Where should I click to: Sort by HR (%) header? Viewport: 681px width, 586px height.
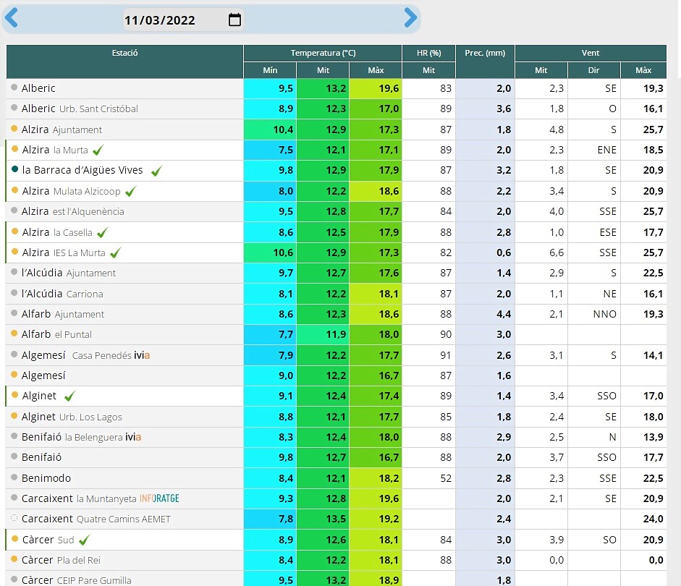coord(428,53)
